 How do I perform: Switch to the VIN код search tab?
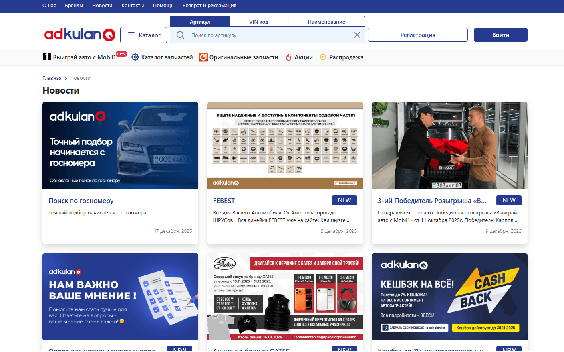pyautogui.click(x=258, y=22)
